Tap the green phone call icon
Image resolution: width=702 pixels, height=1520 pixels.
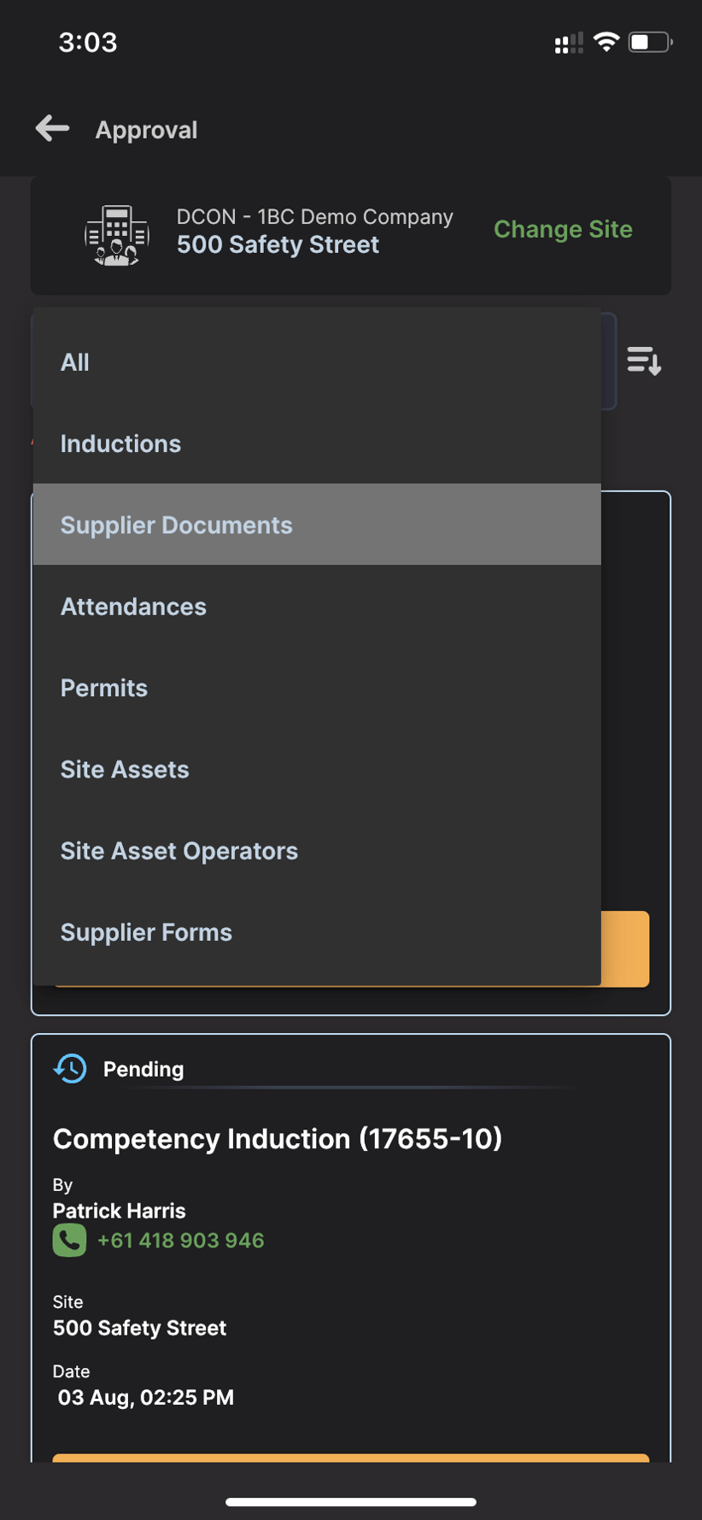pyautogui.click(x=69, y=1240)
